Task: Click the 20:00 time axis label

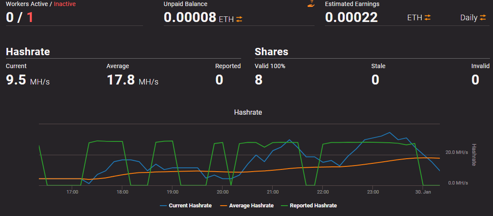Action: pyautogui.click(x=222, y=192)
